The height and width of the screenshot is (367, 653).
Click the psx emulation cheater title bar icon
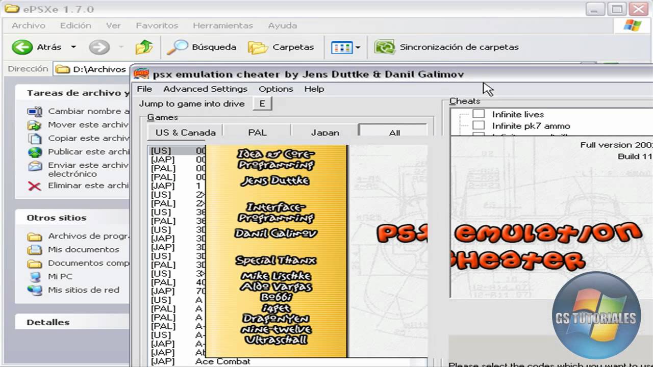pyautogui.click(x=141, y=74)
